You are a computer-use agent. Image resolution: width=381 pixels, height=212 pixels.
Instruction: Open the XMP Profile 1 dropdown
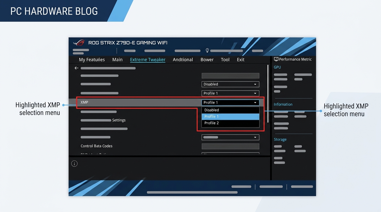(230, 102)
